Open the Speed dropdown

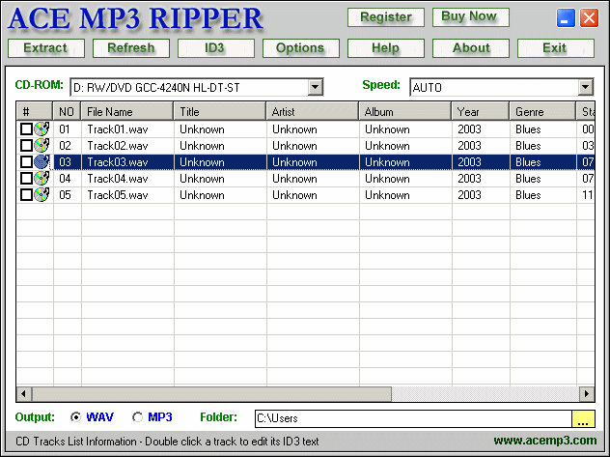(x=585, y=87)
